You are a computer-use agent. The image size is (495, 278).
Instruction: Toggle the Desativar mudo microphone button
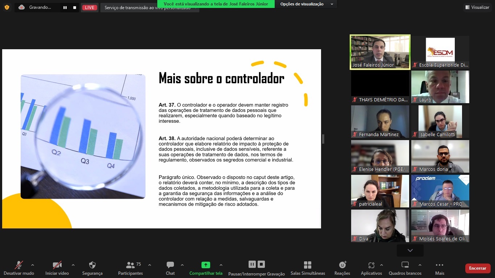[x=19, y=268]
